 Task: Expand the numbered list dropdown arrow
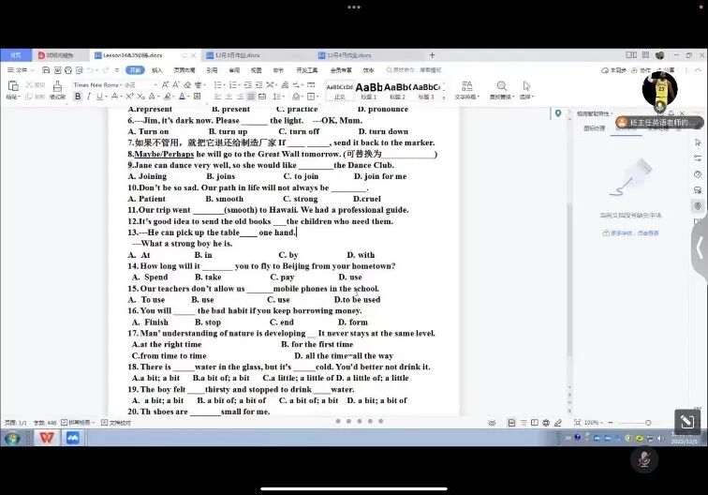coord(239,85)
